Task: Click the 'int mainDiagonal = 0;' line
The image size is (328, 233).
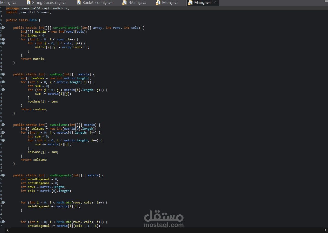Action: coord(39,179)
